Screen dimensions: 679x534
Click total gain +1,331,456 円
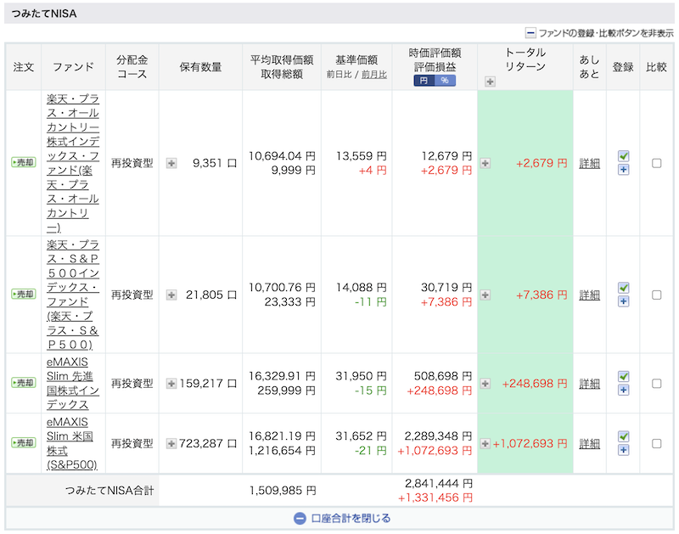[435, 497]
